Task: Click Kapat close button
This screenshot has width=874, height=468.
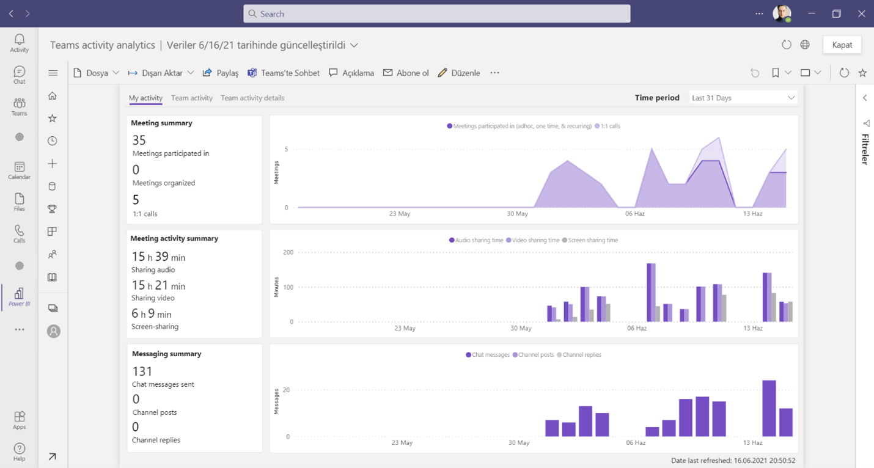Action: click(x=842, y=45)
